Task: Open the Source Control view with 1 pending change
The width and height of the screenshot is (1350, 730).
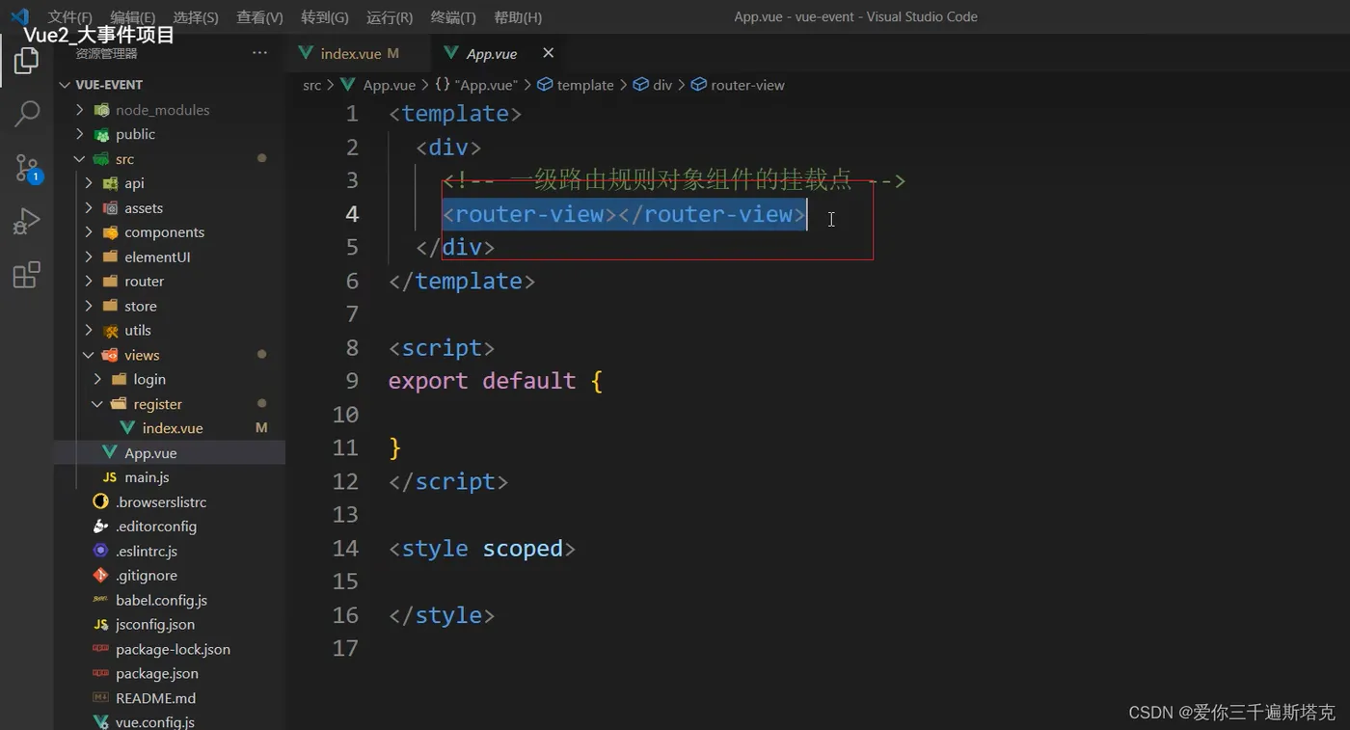Action: tap(27, 169)
